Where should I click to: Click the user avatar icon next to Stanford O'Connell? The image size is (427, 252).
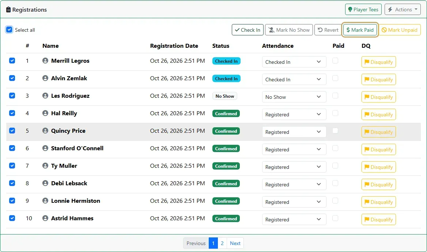coord(45,148)
